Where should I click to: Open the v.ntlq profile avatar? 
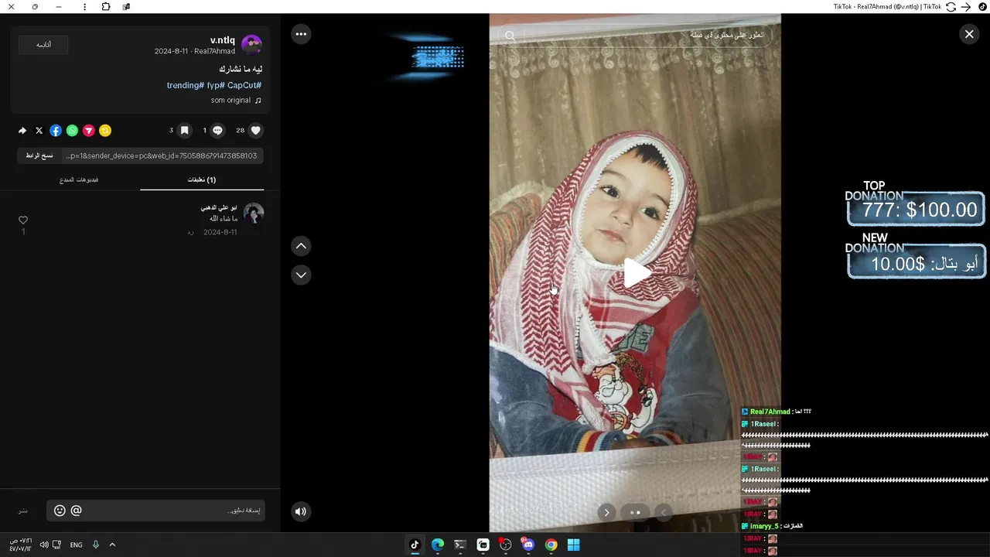(251, 45)
